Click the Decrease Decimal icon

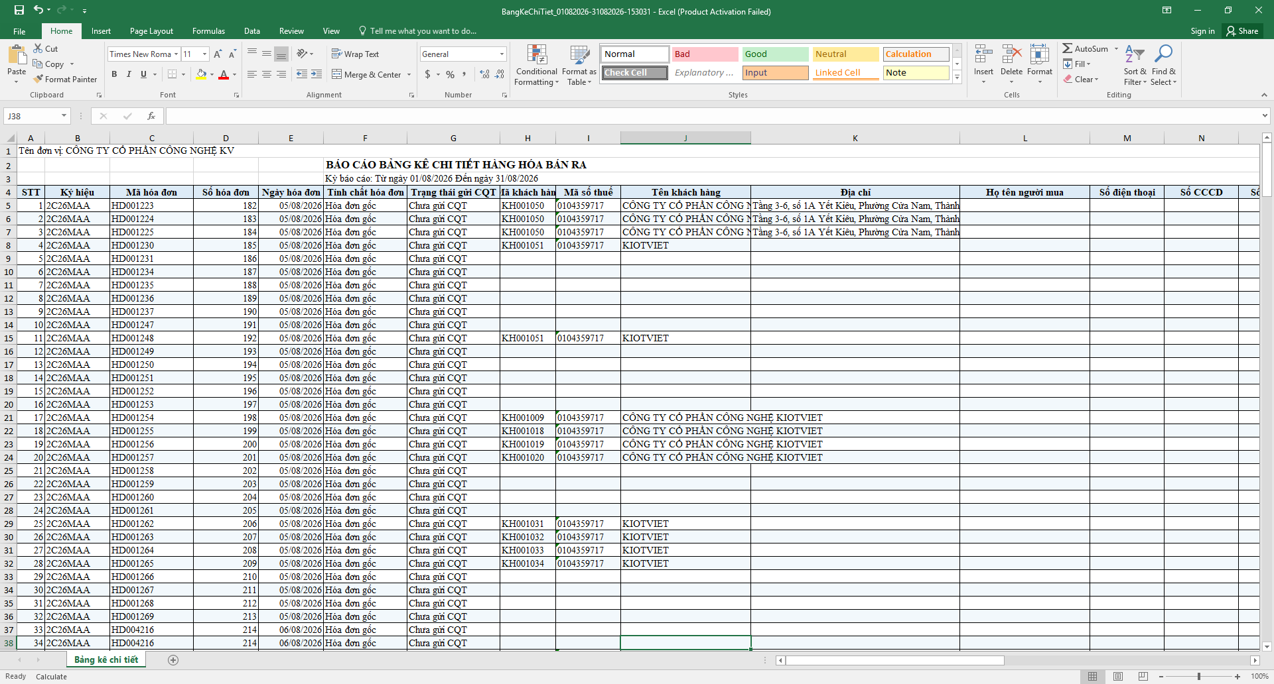(500, 74)
